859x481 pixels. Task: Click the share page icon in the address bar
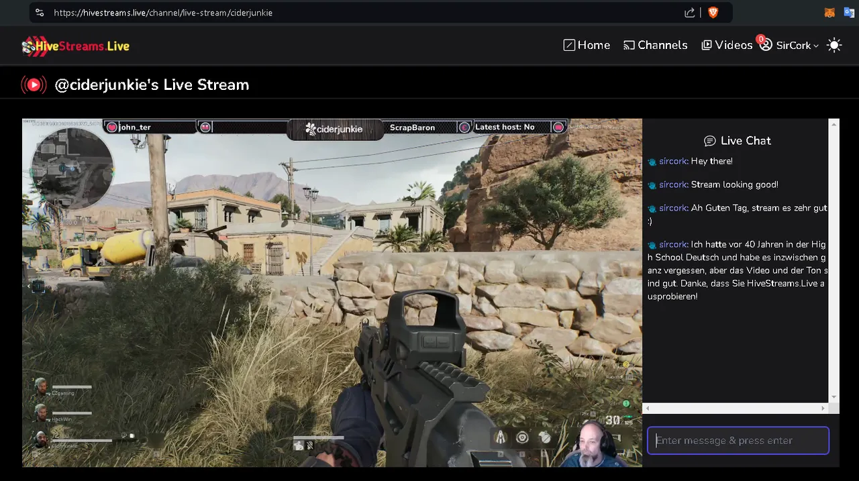point(689,13)
